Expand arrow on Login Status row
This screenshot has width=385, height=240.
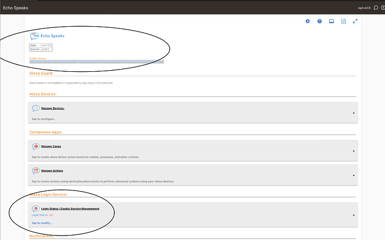(354, 215)
